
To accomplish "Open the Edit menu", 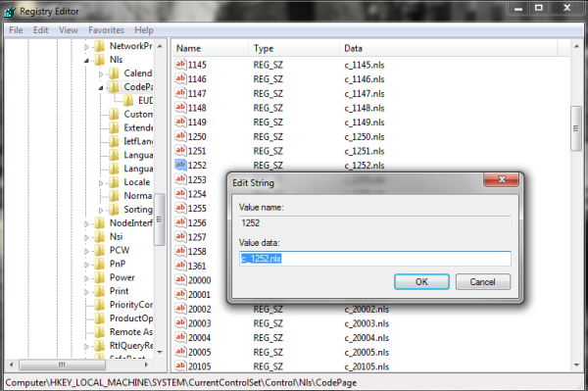I will (40, 30).
